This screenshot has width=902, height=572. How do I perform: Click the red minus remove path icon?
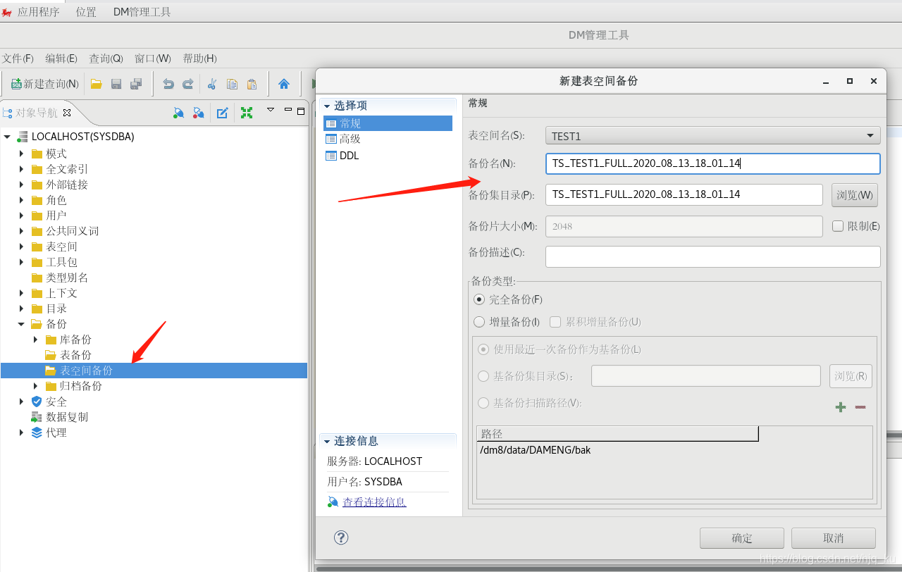tap(860, 407)
